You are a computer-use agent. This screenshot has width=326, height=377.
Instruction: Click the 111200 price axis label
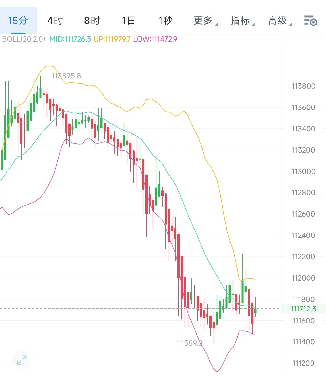[303, 363]
